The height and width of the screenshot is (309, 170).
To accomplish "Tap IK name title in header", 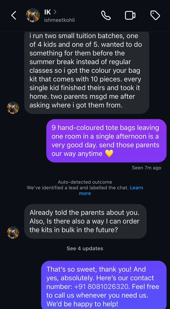I will click(x=47, y=12).
